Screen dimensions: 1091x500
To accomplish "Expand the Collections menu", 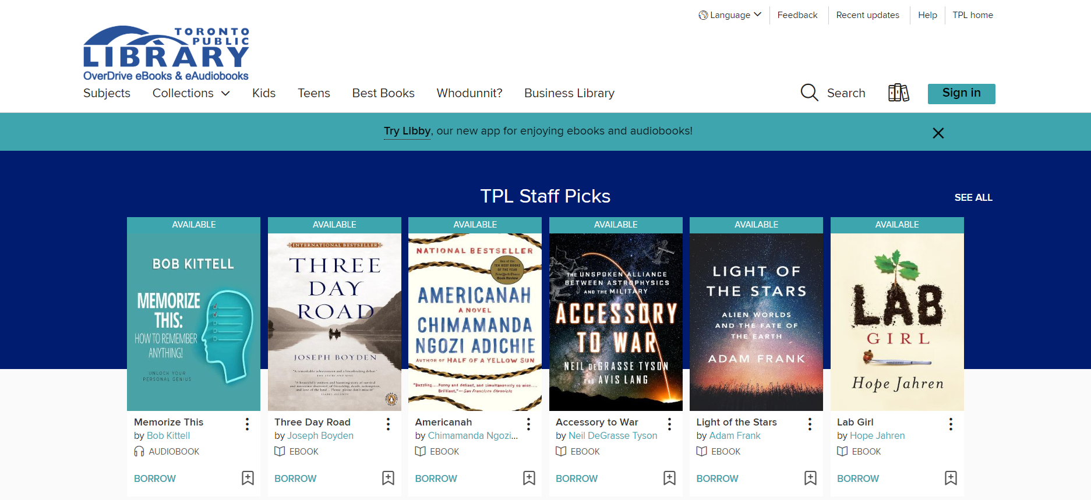I will pos(191,93).
